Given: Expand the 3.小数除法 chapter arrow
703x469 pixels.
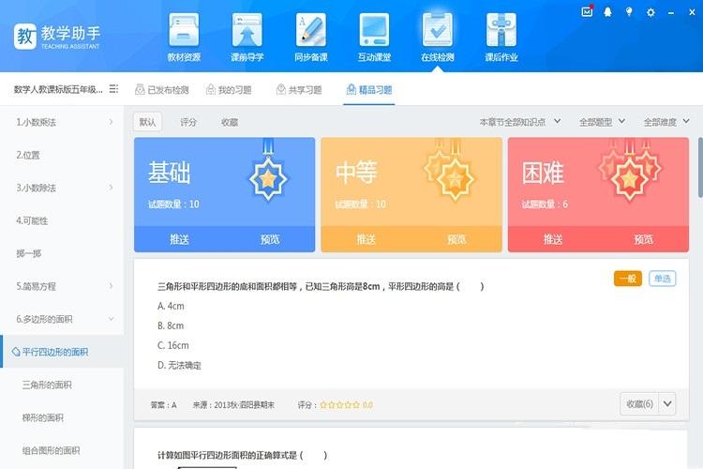Looking at the screenshot, I should coord(111,188).
